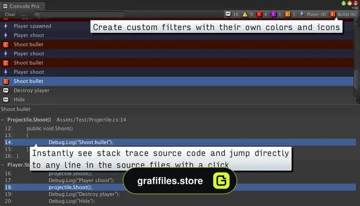Click the speech bubble icon beside Hide
Screen dimensions: 360x206
click(x=6, y=100)
